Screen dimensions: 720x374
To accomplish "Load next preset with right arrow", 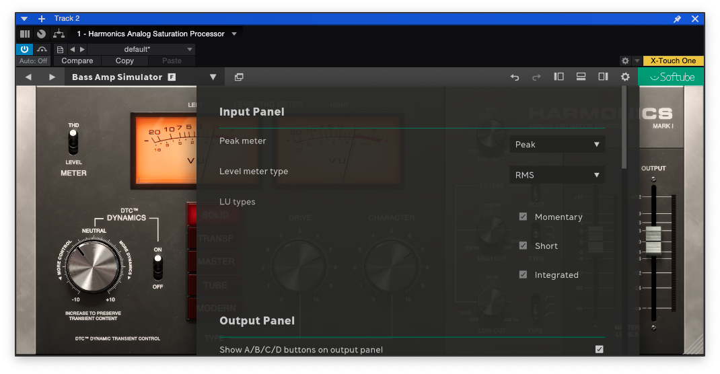I will pyautogui.click(x=82, y=49).
